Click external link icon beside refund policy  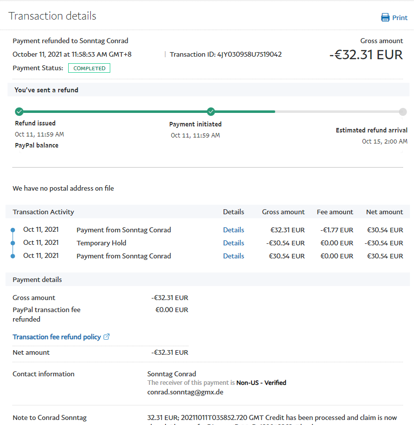click(x=106, y=337)
